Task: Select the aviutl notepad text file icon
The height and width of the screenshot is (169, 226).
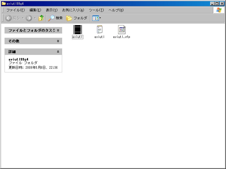Action: coord(99,30)
